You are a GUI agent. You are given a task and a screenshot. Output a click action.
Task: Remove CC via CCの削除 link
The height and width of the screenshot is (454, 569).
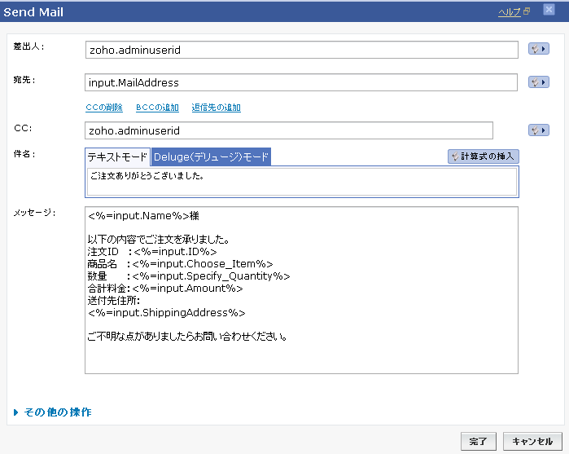coord(104,108)
